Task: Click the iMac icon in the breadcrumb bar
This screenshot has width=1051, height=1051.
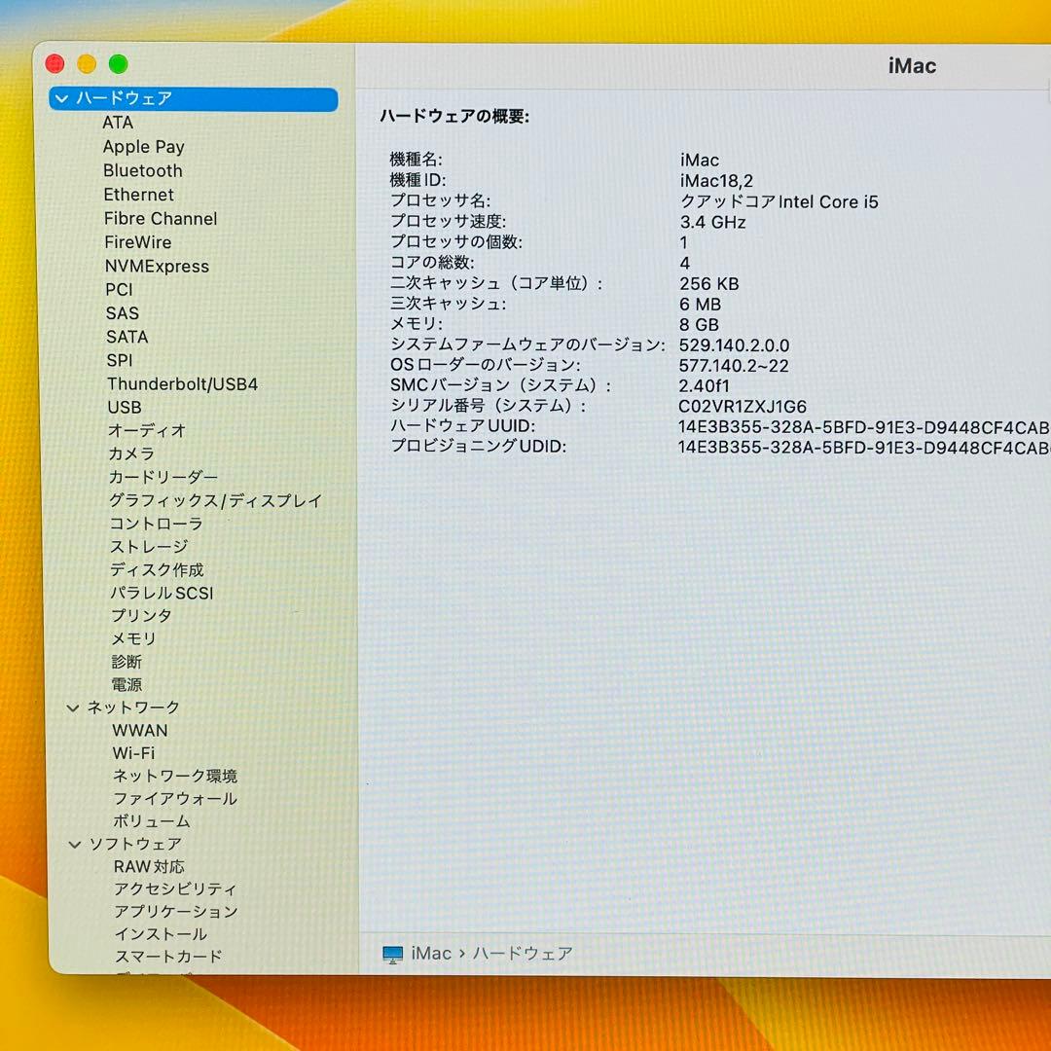Action: tap(394, 954)
